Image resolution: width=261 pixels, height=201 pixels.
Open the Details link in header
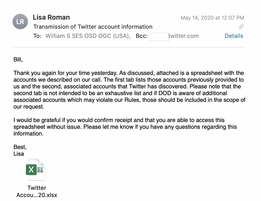click(x=234, y=36)
